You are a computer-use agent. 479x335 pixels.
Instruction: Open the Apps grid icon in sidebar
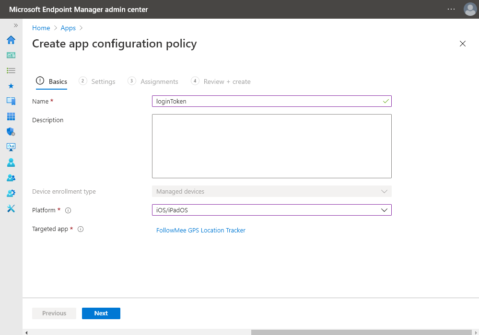pos(11,116)
